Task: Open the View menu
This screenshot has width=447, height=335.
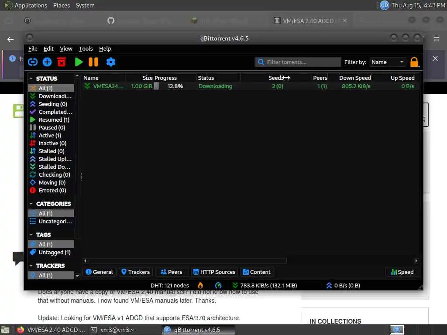Action: 66,49
